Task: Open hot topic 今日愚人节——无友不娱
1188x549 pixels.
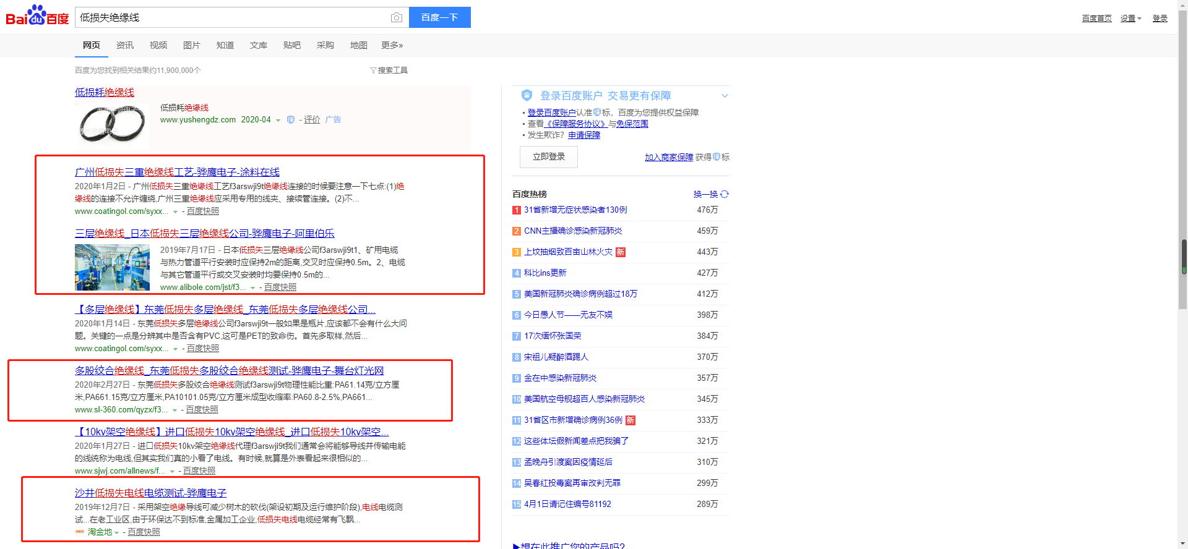Action: (x=568, y=315)
